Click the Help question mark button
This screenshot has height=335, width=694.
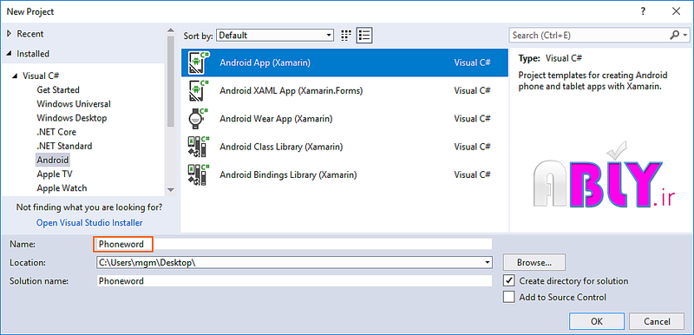pos(643,11)
